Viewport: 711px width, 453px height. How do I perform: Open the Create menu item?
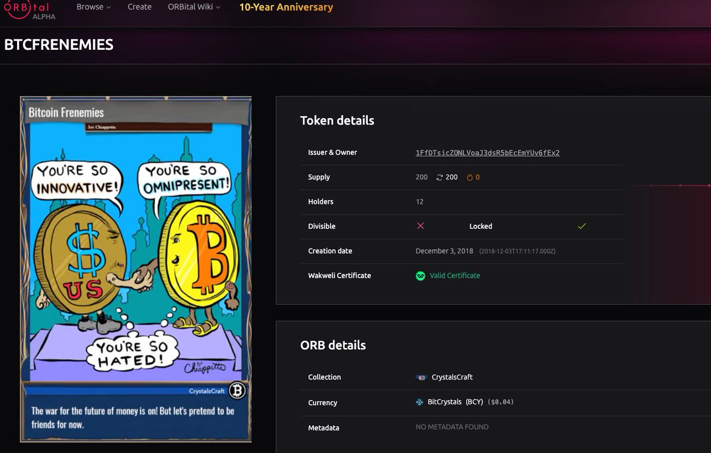[139, 7]
